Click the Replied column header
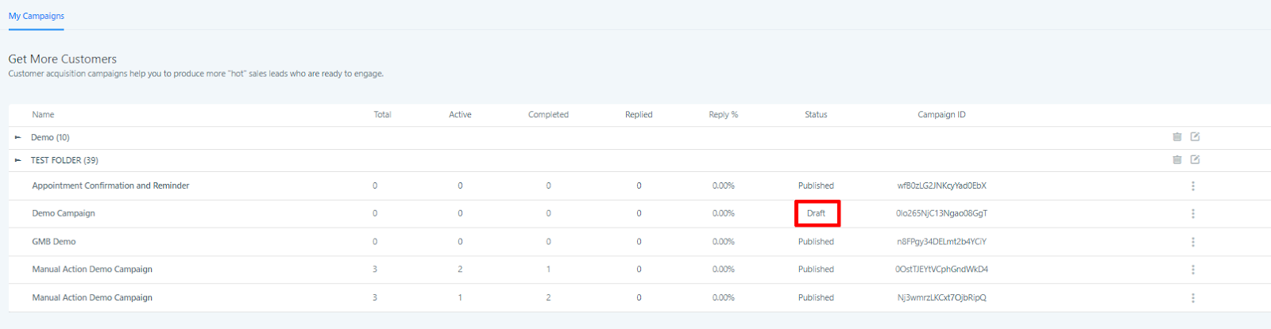Image resolution: width=1271 pixels, height=329 pixels. click(639, 115)
